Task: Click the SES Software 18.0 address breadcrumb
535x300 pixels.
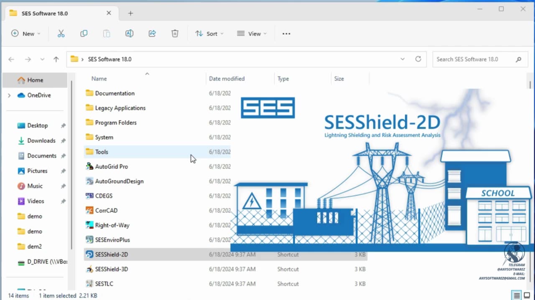Action: pyautogui.click(x=110, y=59)
